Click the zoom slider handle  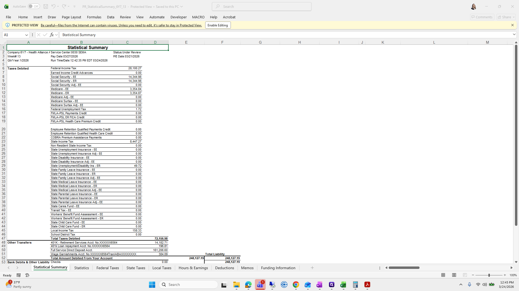489,275
